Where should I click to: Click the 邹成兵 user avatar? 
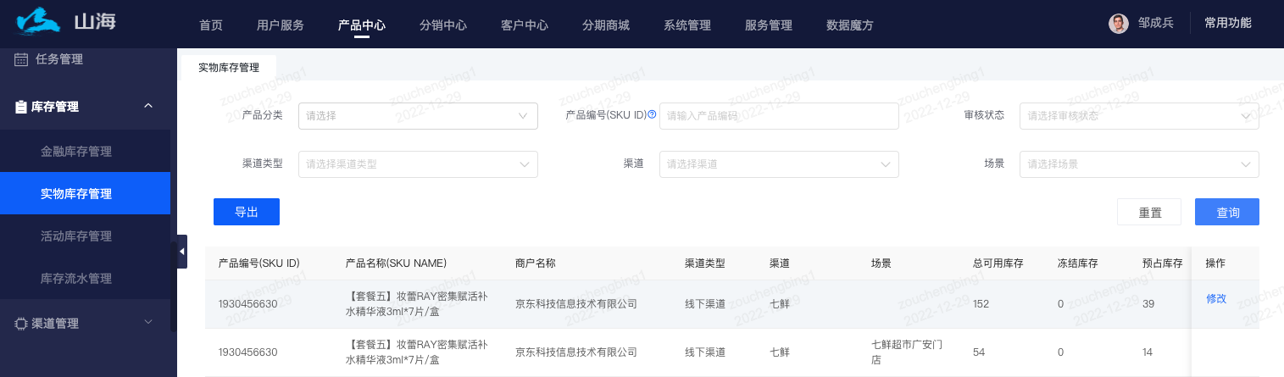click(1119, 24)
